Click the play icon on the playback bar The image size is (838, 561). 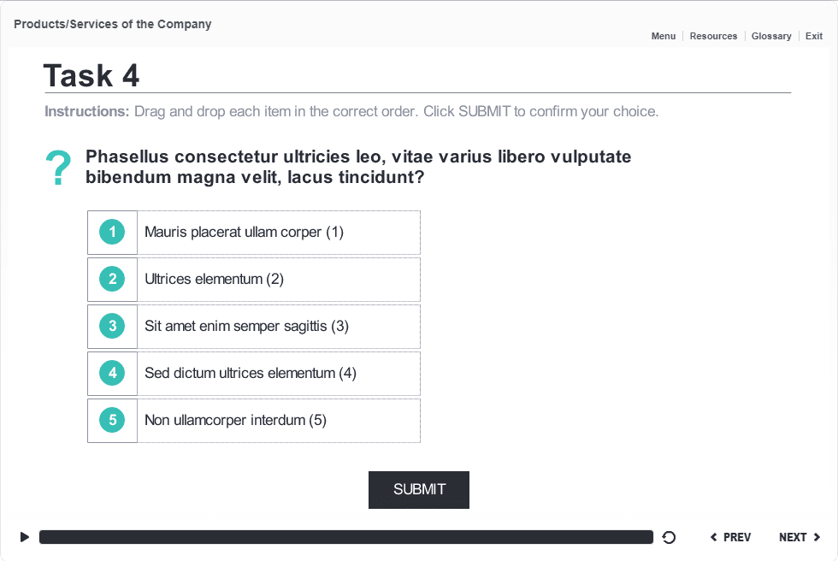pyautogui.click(x=24, y=536)
